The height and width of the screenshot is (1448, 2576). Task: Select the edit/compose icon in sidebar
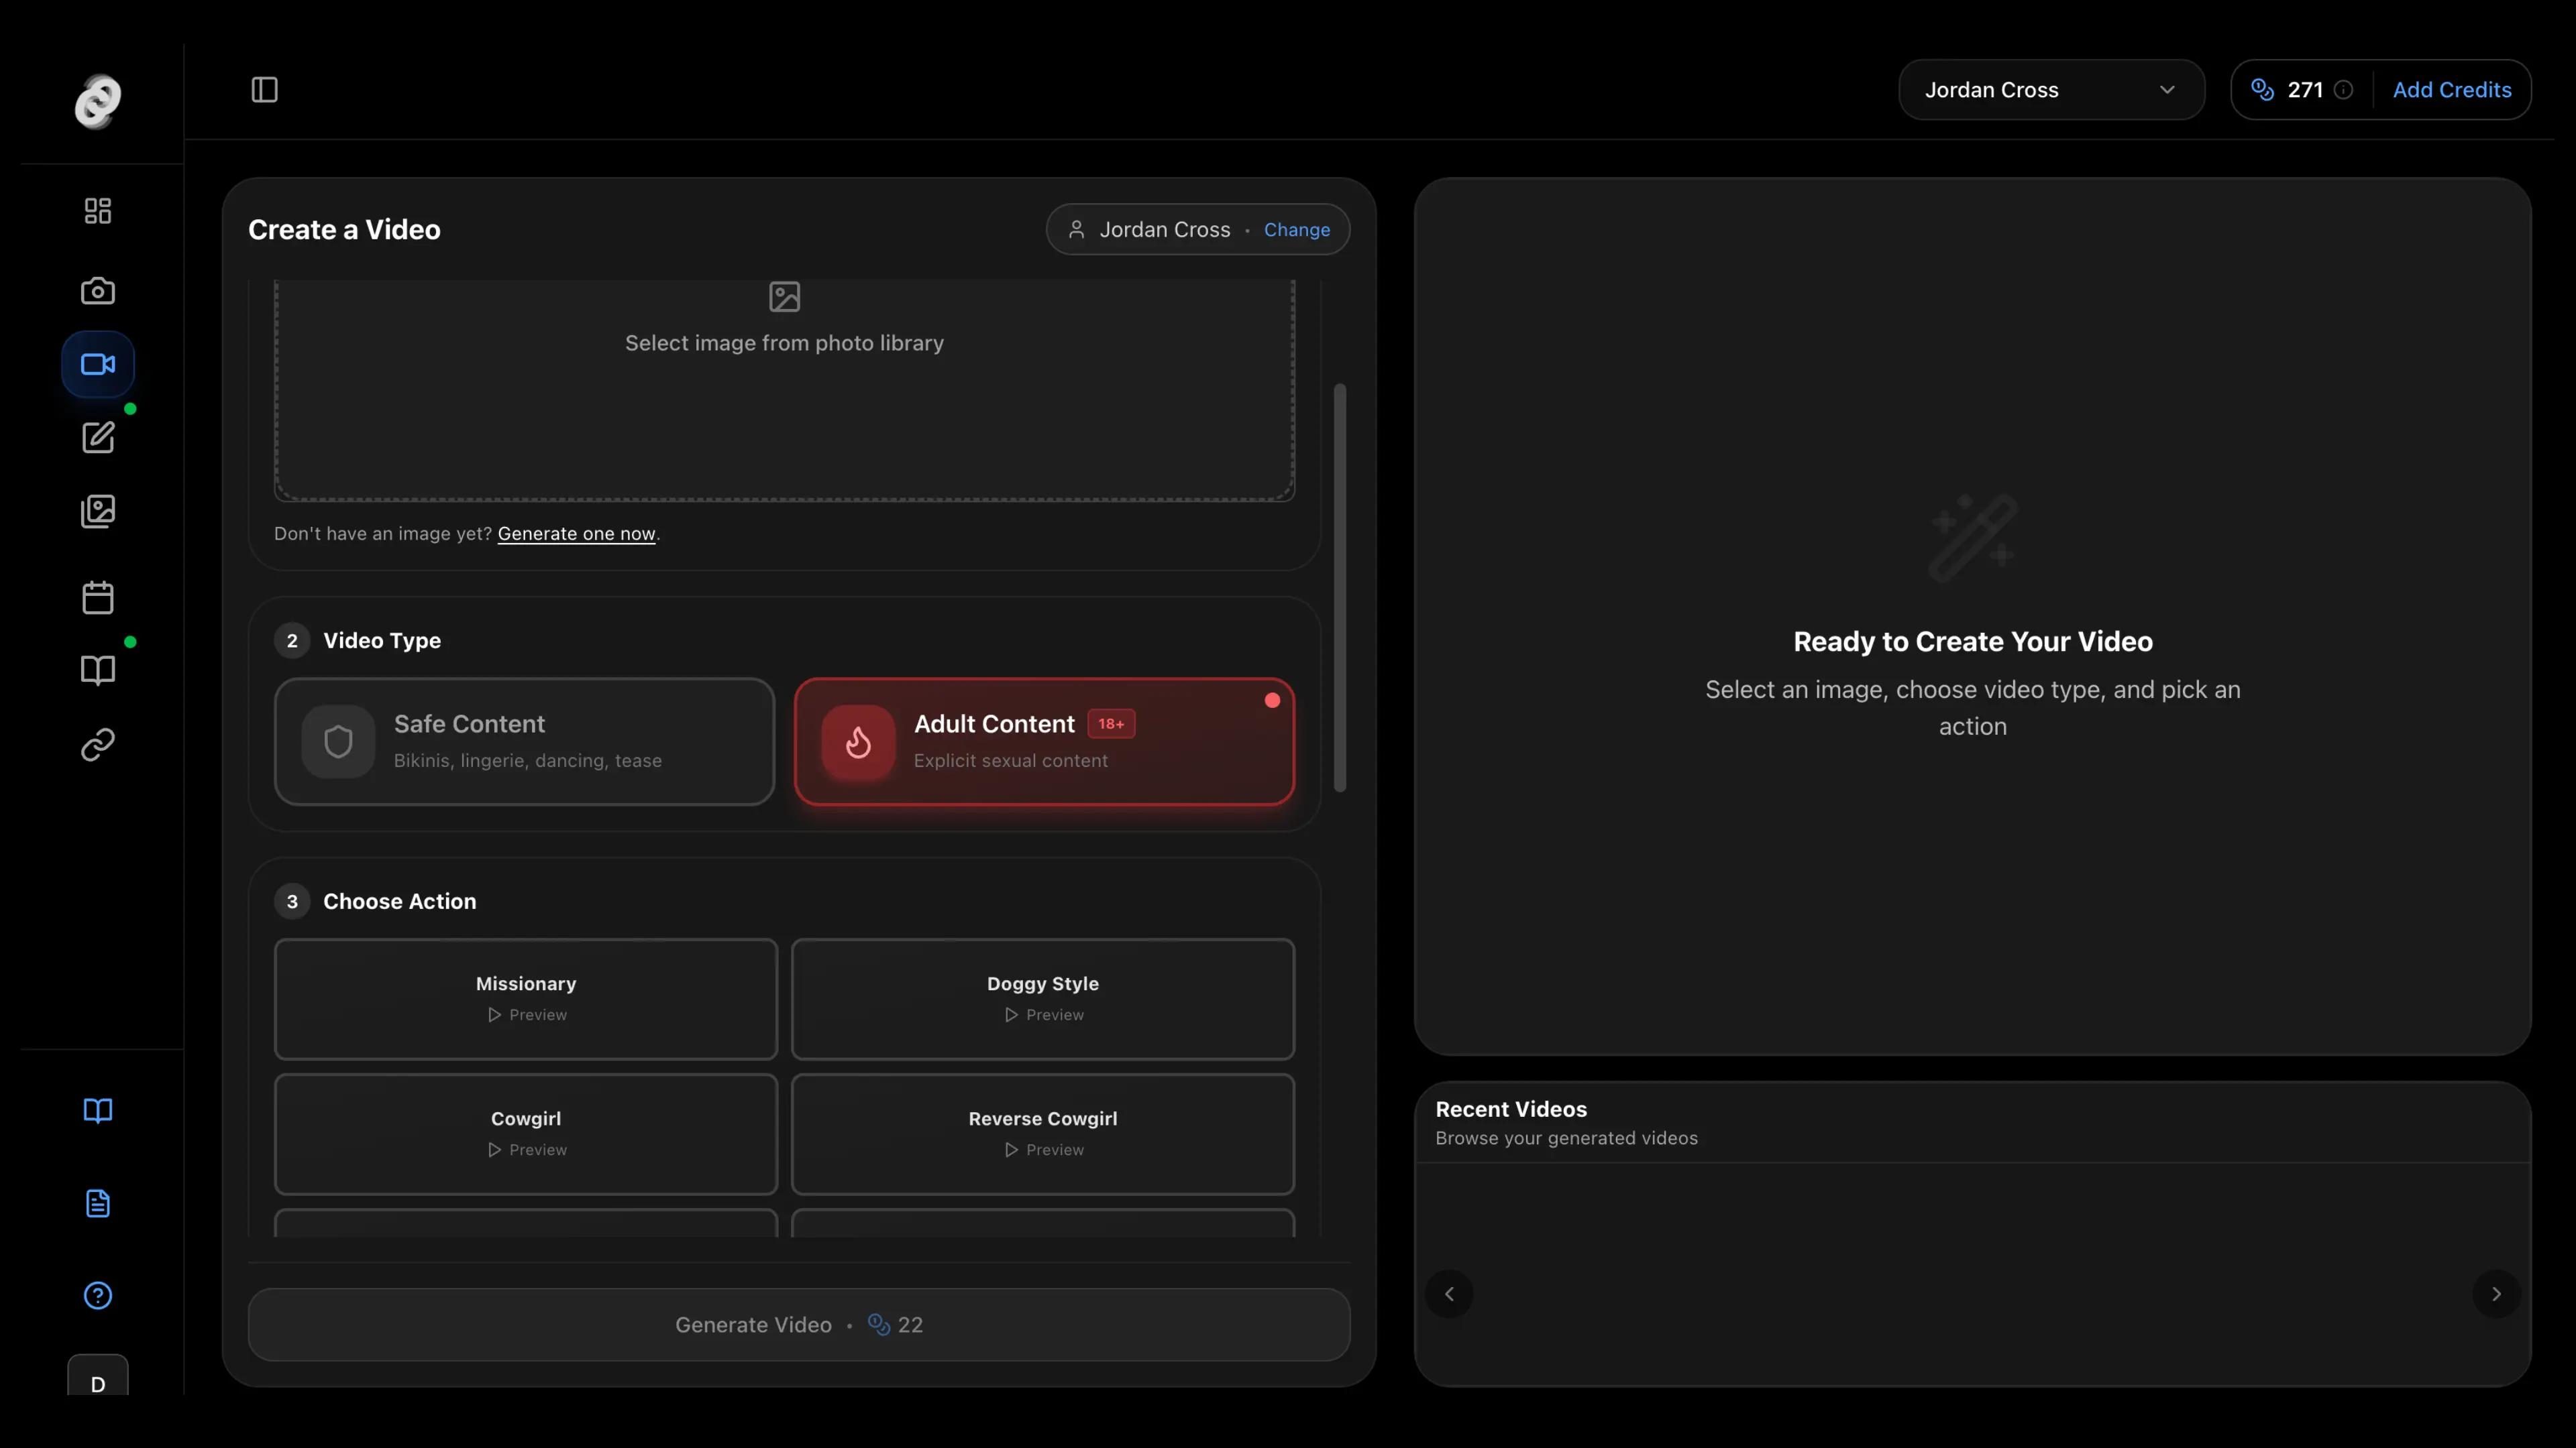click(97, 438)
